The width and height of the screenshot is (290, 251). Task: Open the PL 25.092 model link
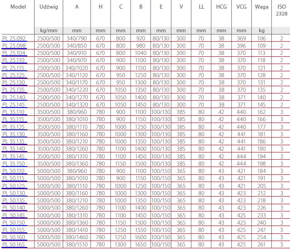click(14, 39)
